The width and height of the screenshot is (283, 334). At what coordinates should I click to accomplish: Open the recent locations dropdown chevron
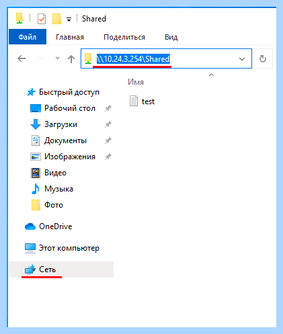(57, 58)
